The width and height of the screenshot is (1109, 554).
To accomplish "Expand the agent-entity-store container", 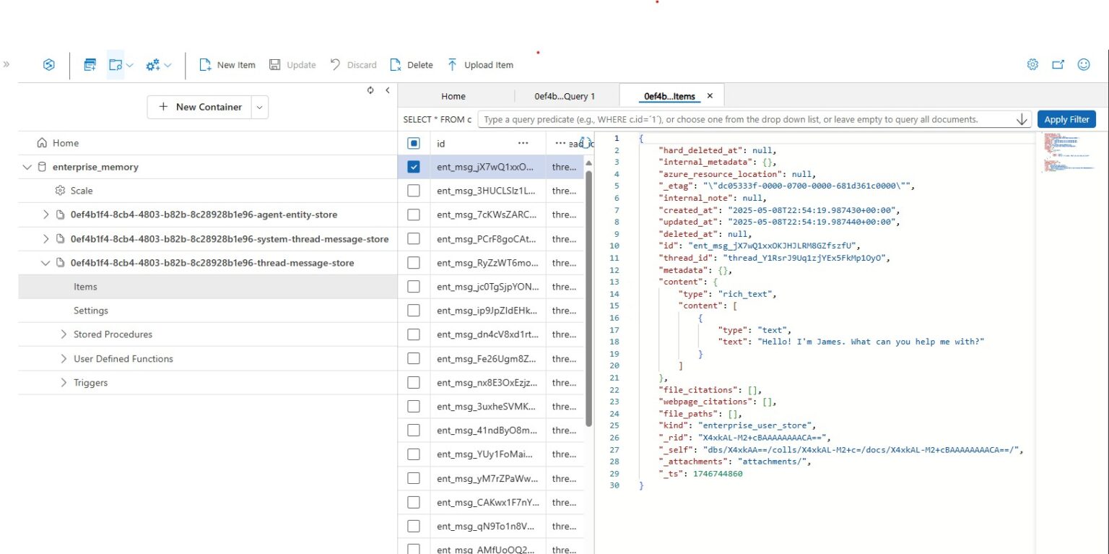I will click(x=46, y=215).
